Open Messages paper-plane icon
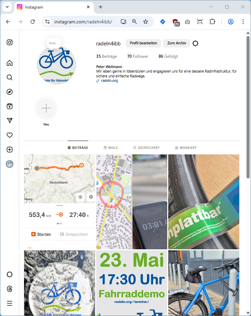The height and width of the screenshot is (316, 251). [x=10, y=120]
